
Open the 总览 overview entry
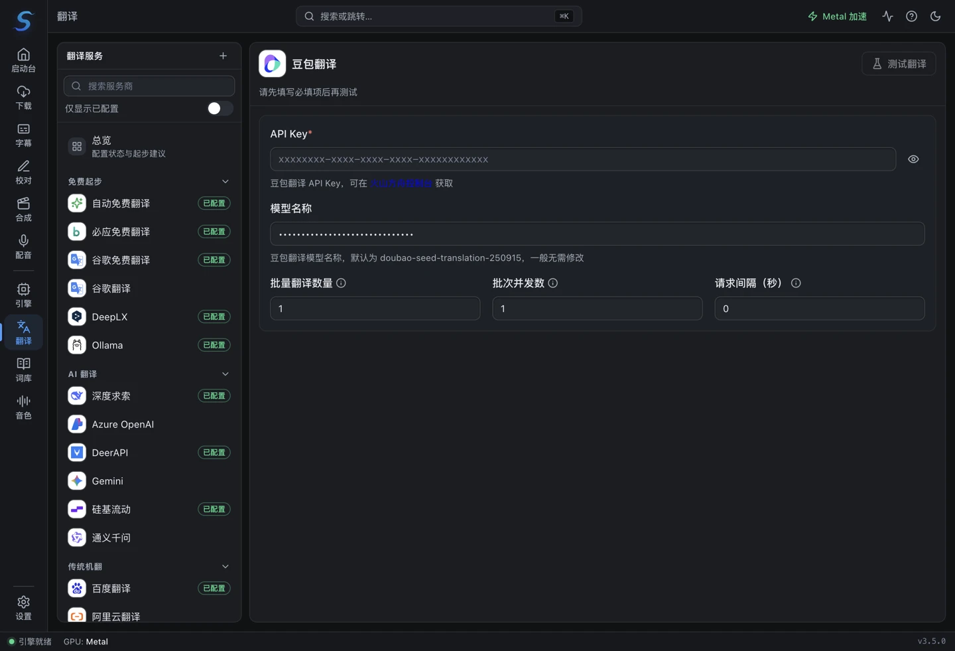click(x=149, y=146)
